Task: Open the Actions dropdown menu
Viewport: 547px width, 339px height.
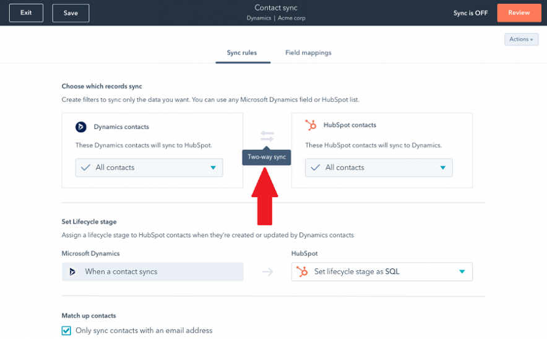Action: [x=521, y=39]
